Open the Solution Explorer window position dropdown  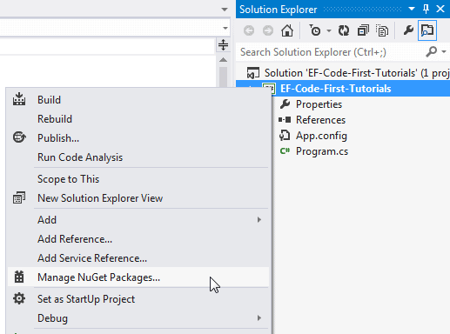[412, 9]
